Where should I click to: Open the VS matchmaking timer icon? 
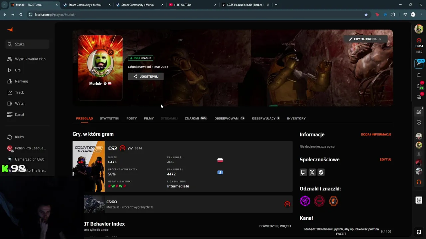coord(419,63)
